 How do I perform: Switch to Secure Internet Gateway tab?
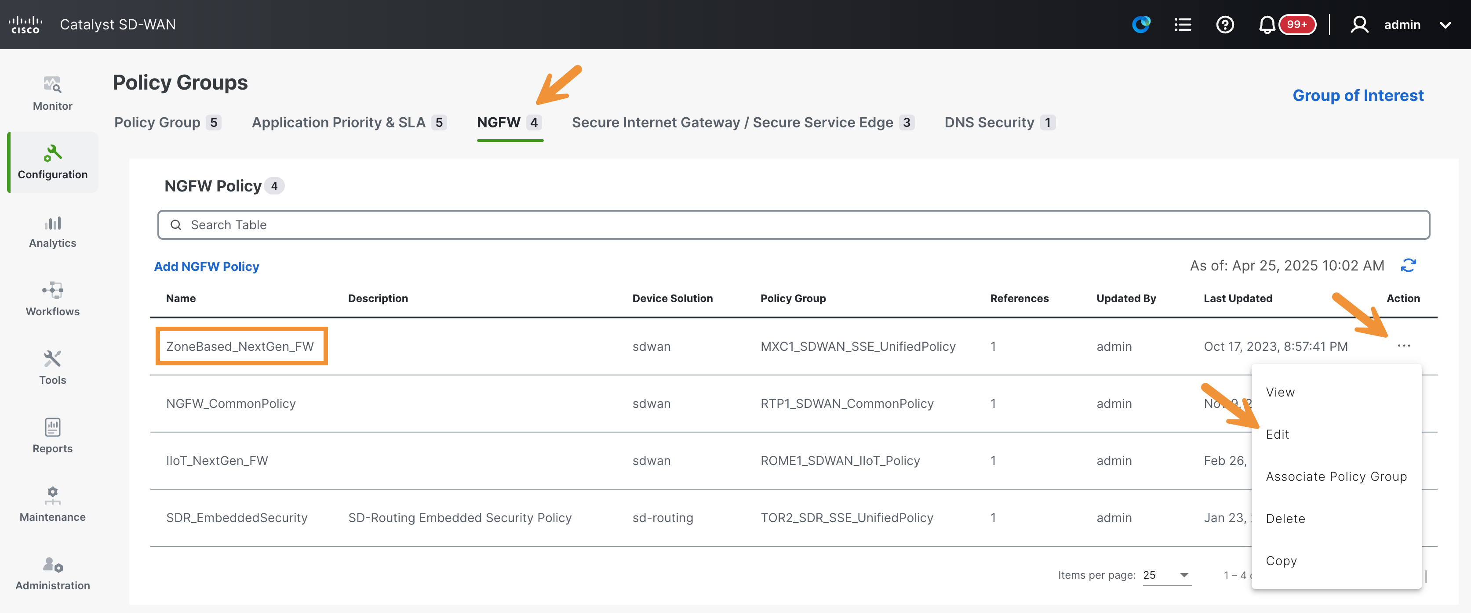(x=743, y=123)
